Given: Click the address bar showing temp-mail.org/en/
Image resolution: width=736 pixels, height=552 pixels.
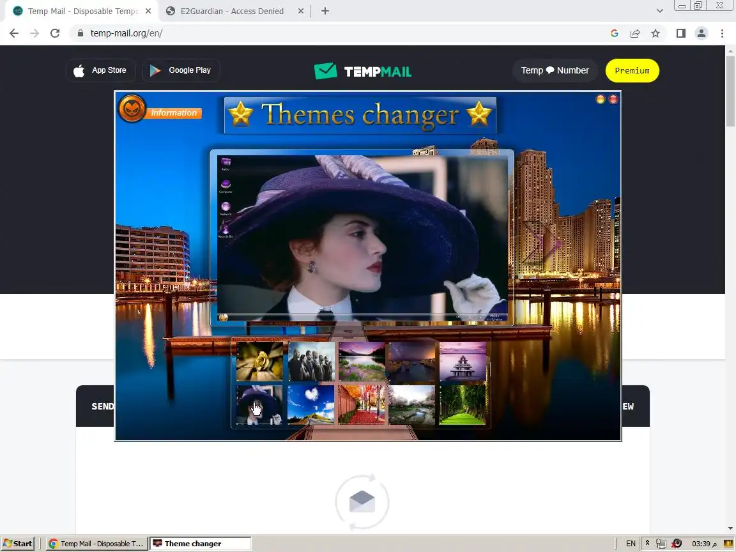Looking at the screenshot, I should (x=338, y=33).
